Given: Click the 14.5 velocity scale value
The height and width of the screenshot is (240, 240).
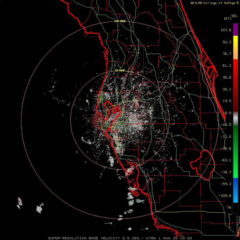Looking at the screenshot, I should click(227, 101).
